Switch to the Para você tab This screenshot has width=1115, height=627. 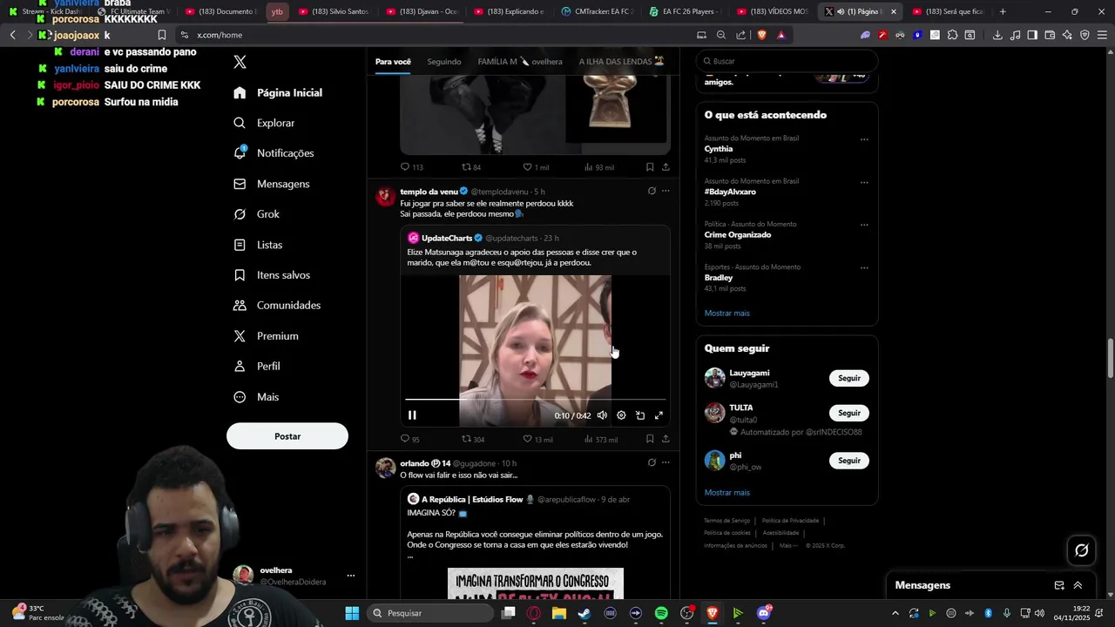(393, 62)
